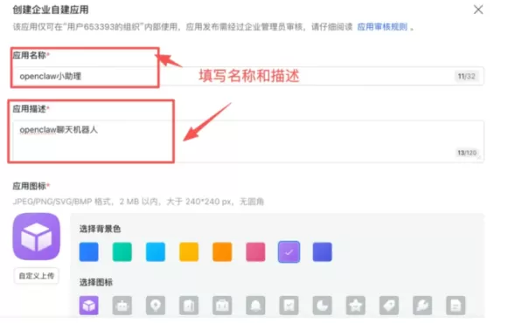
Task: Select the robot app icon option
Action: [122, 306]
